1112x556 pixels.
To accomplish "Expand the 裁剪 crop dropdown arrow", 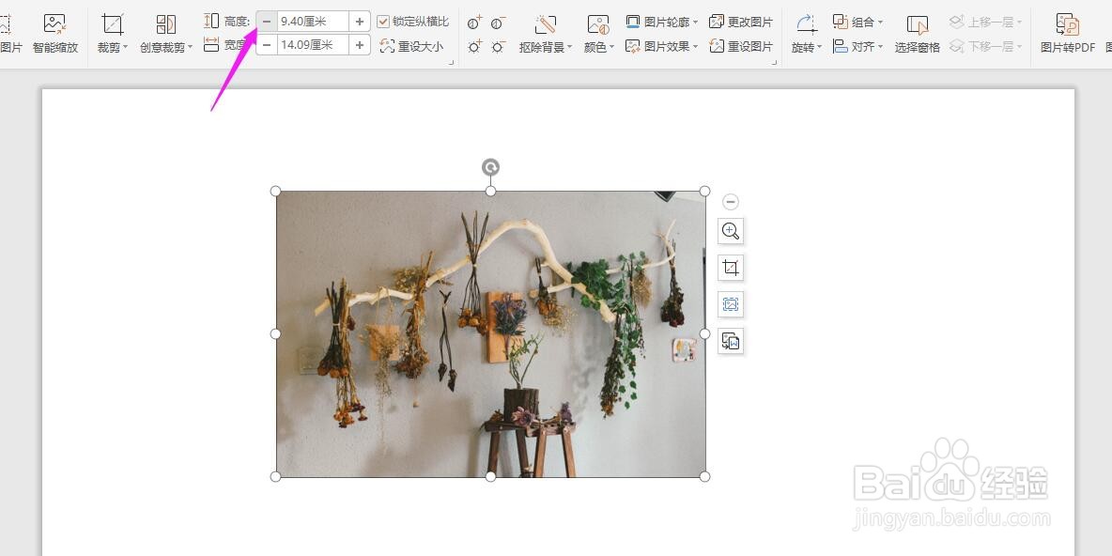I will [x=126, y=48].
